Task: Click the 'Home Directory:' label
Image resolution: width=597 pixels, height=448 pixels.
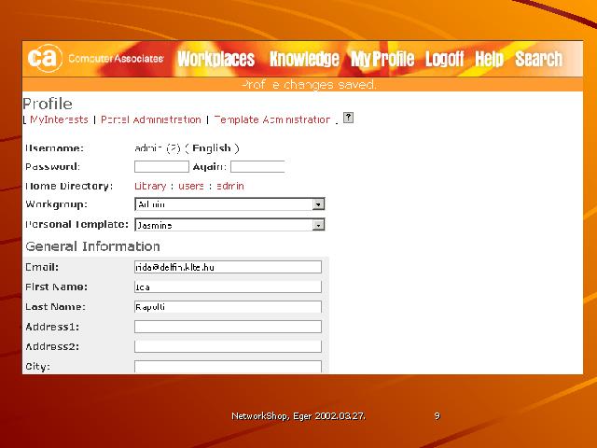Action: coord(69,186)
